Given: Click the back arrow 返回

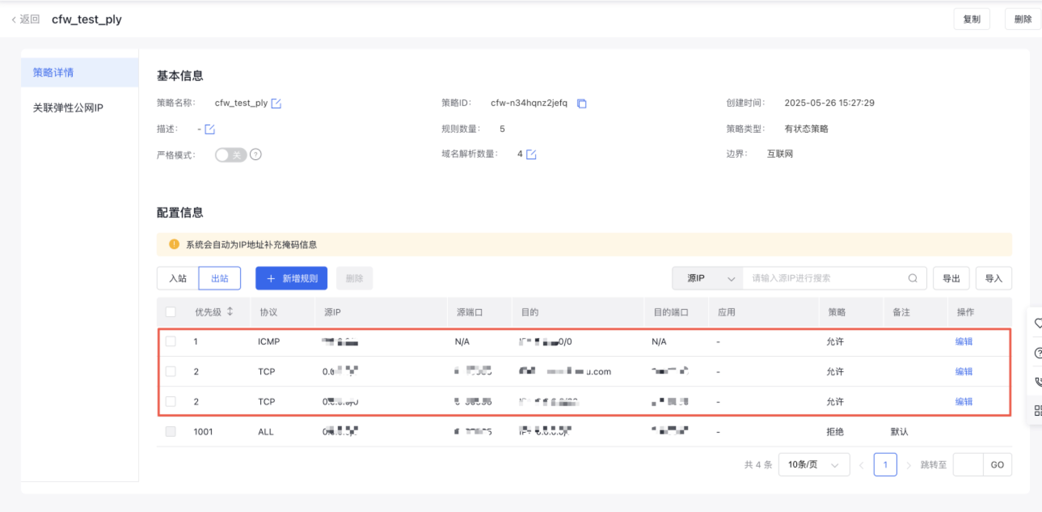Looking at the screenshot, I should pos(26,19).
